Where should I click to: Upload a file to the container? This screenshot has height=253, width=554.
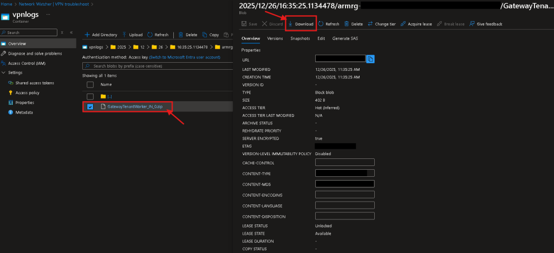pyautogui.click(x=132, y=35)
